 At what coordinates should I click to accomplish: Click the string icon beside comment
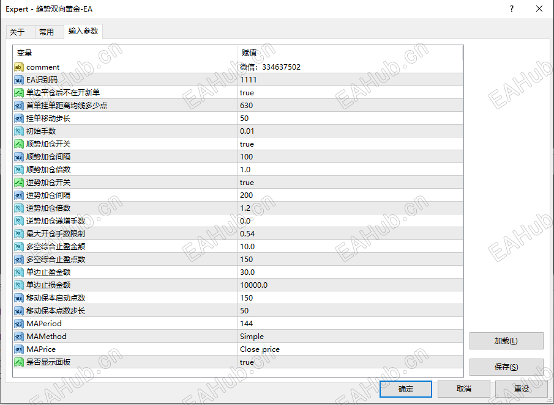19,67
